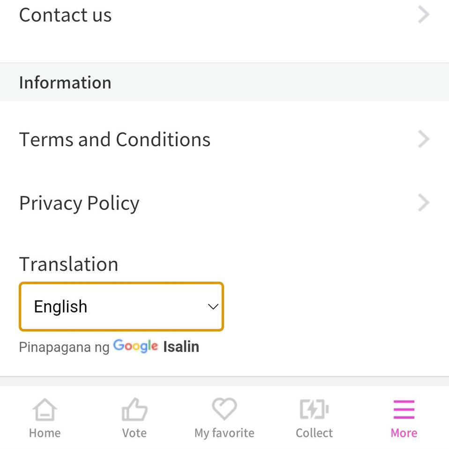Tap the Collect battery bolt icon

(314, 410)
